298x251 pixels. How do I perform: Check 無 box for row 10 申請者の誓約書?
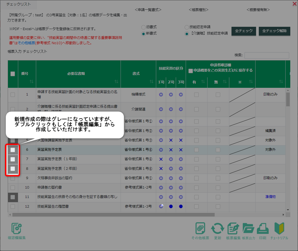[218, 188]
